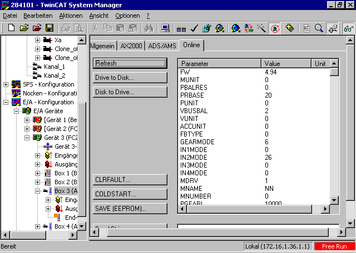Viewport: 356px width, 253px height.
Task: Select Nocken - Konfiguration tree item
Action: click(50, 93)
